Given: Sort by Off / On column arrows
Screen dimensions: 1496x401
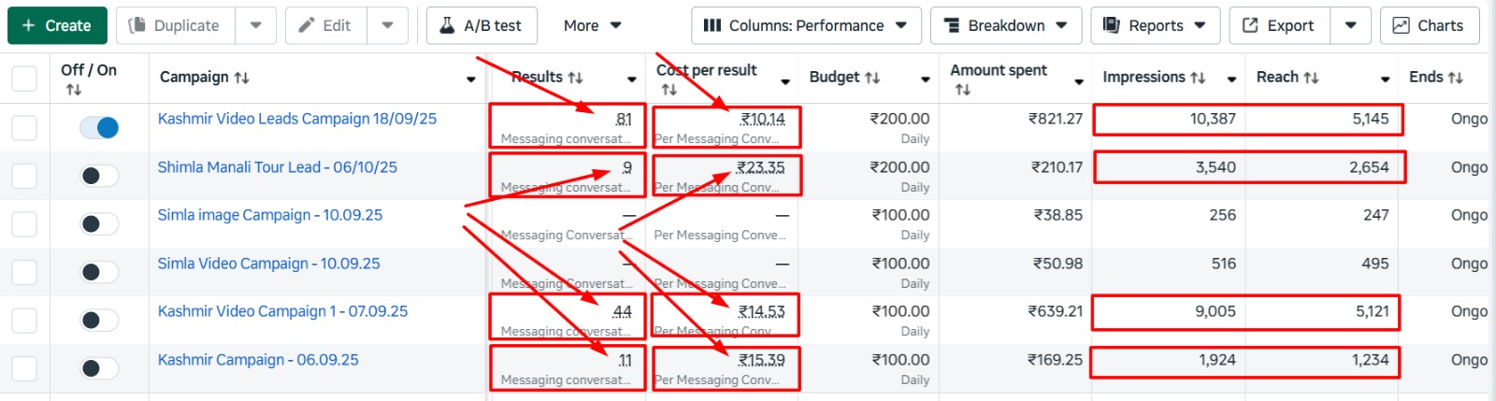Looking at the screenshot, I should click(x=74, y=90).
